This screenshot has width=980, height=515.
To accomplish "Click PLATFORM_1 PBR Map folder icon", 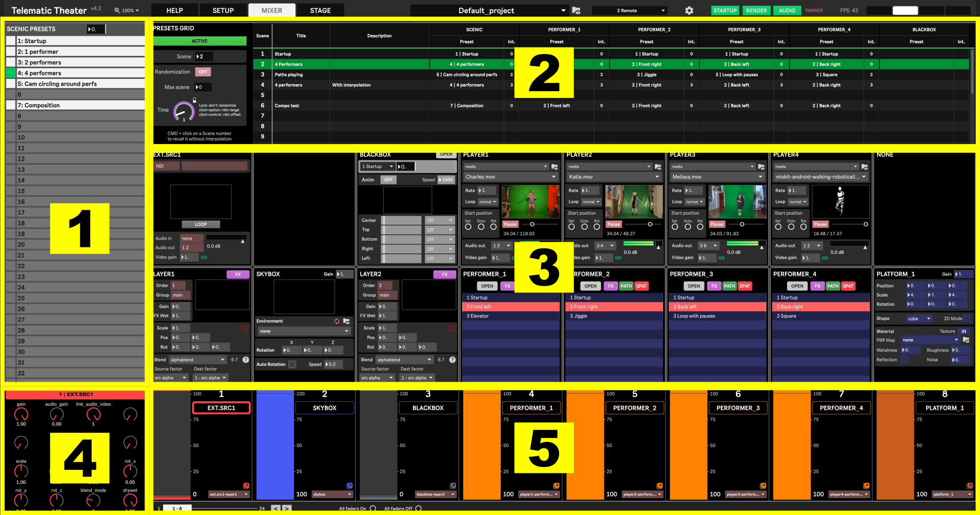I will click(x=966, y=340).
